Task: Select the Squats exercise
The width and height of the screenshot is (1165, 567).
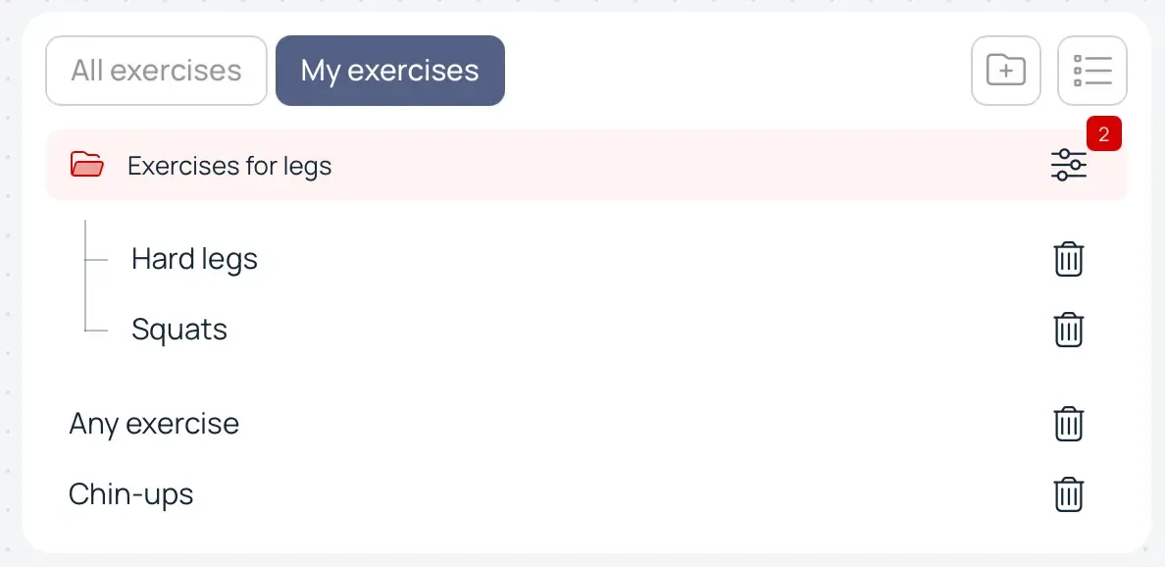Action: 179,330
